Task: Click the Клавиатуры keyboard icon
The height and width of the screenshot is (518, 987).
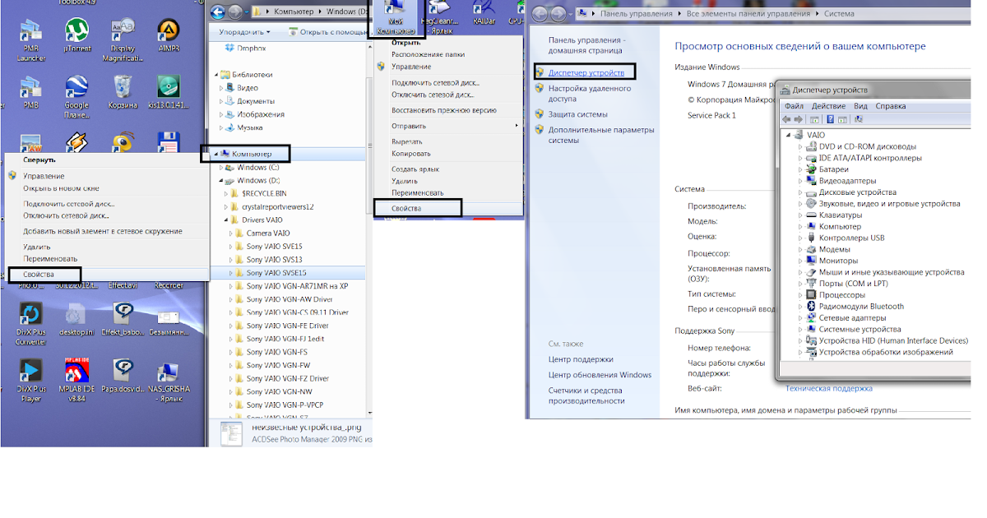Action: [812, 215]
